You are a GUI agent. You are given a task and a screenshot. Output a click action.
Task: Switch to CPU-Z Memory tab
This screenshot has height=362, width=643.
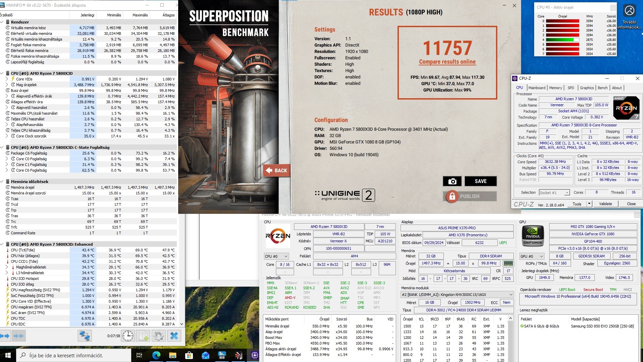[x=556, y=88]
